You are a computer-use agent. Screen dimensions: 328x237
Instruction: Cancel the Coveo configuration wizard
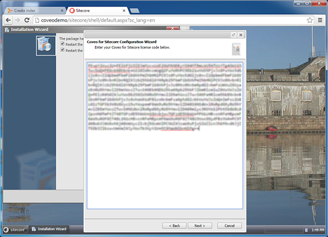pos(230,226)
